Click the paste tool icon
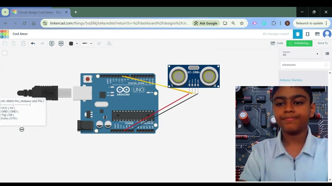Viewport: 332px width, 186px height. tap(14, 43)
